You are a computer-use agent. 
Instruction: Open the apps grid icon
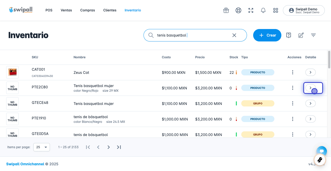point(276,10)
